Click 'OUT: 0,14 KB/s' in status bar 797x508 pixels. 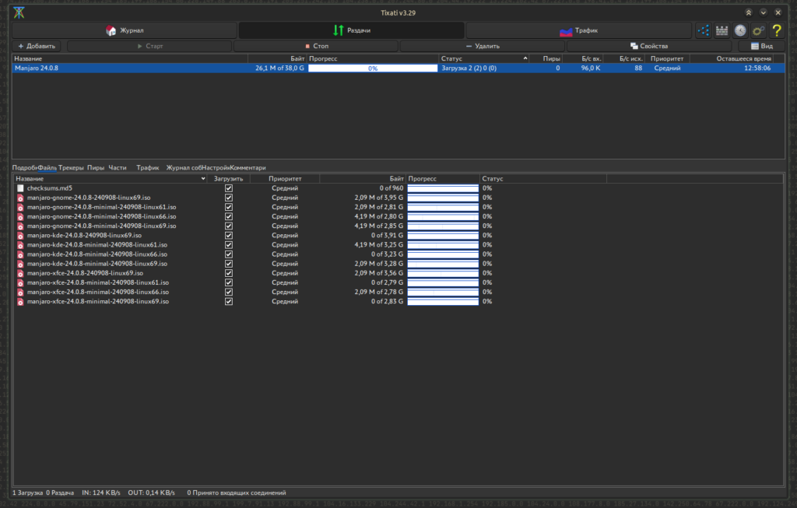152,492
